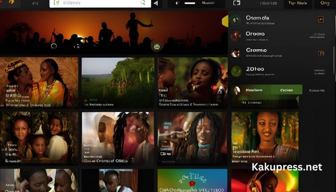
Task: Open the yellow 'Otg' tab at top right
Action: point(325,3)
